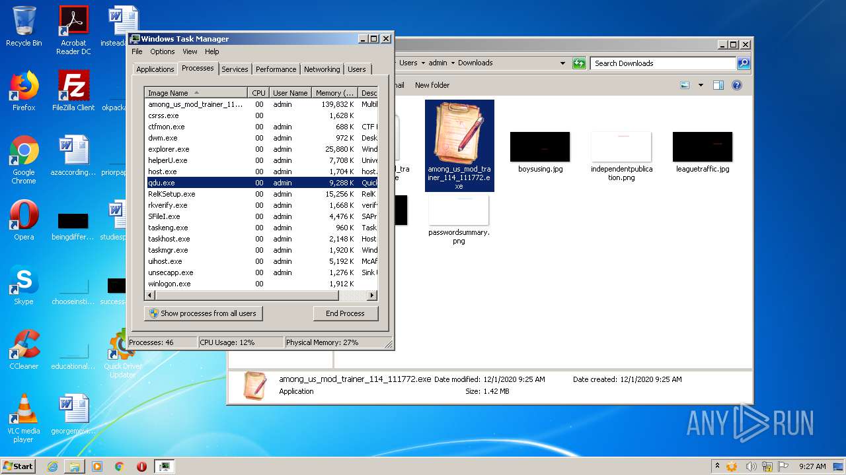Image resolution: width=846 pixels, height=475 pixels.
Task: Open Task Manager View menu
Action: [190, 51]
